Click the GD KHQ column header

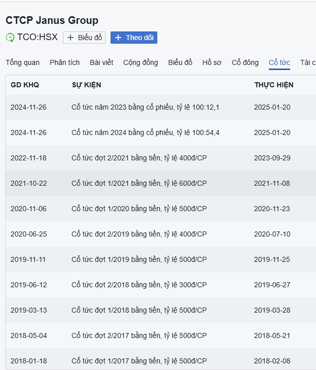25,85
